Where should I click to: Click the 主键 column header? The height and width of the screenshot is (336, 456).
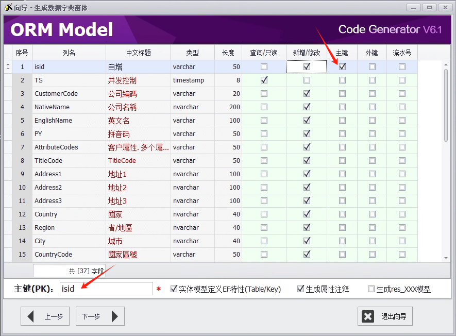pos(342,53)
